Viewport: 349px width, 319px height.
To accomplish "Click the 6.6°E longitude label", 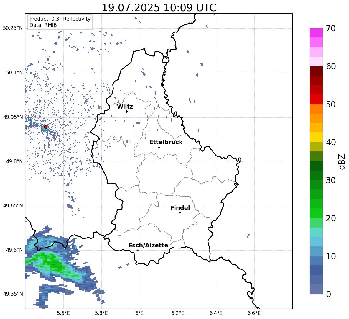I will (x=254, y=313).
